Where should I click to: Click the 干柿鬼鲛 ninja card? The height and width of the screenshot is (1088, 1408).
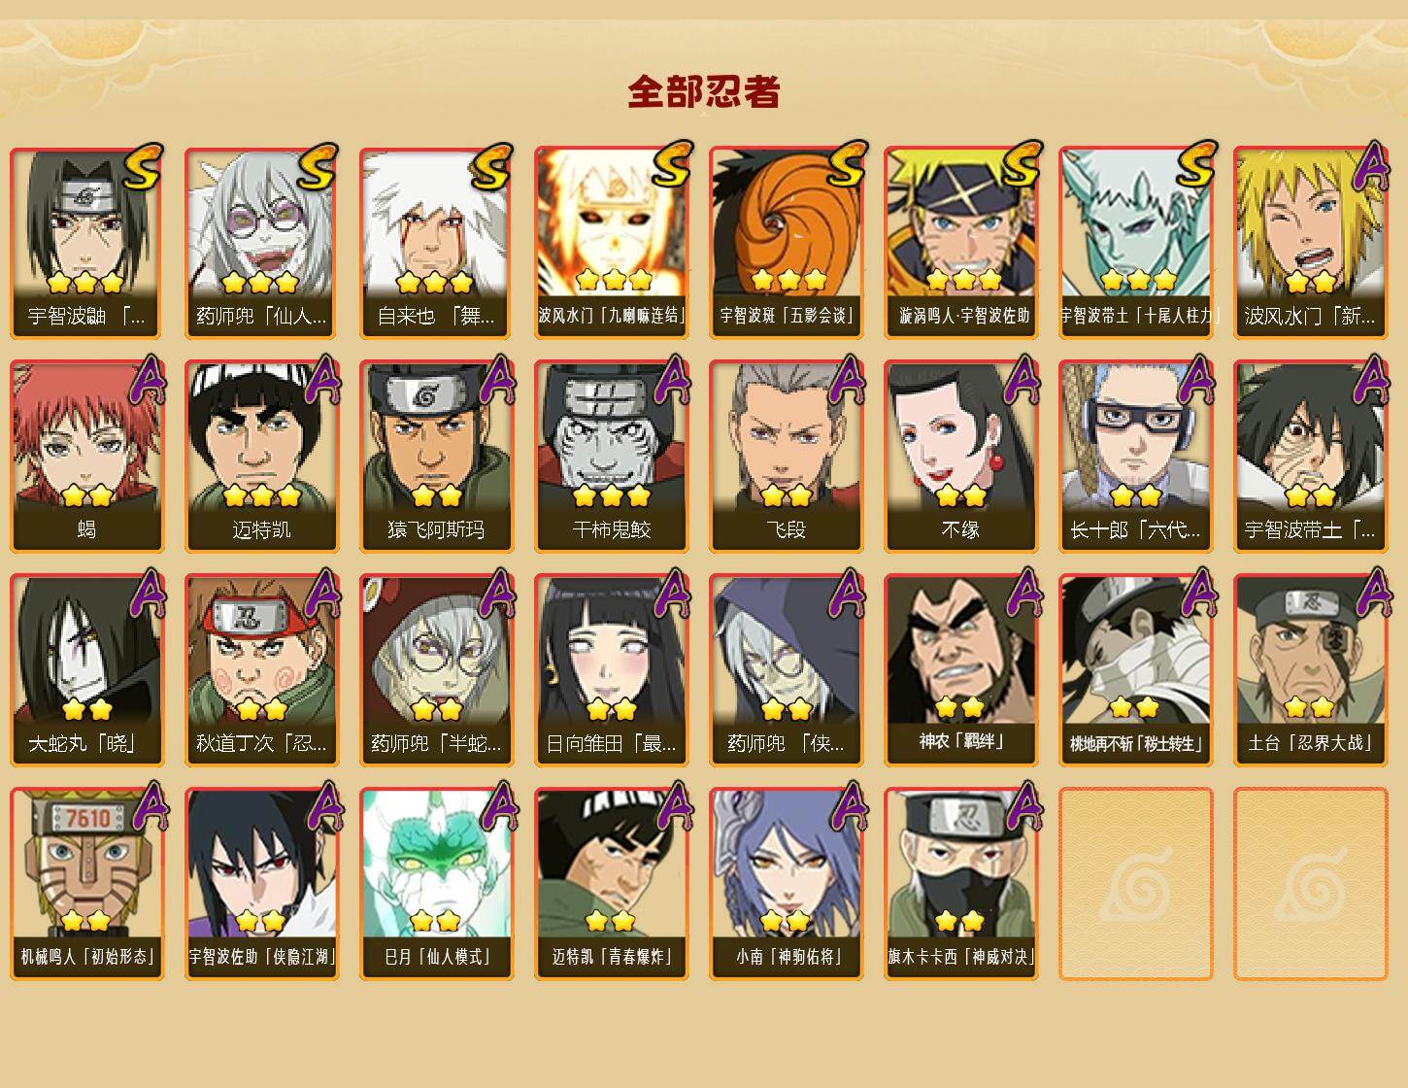611,456
